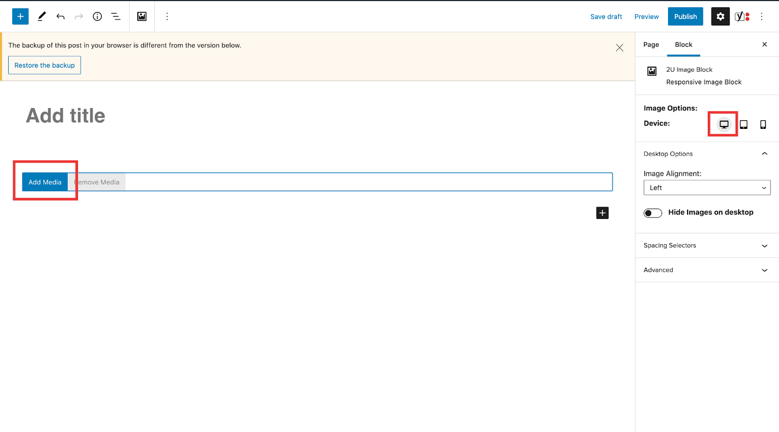The width and height of the screenshot is (779, 432).
Task: Switch to the Page tab
Action: click(651, 45)
